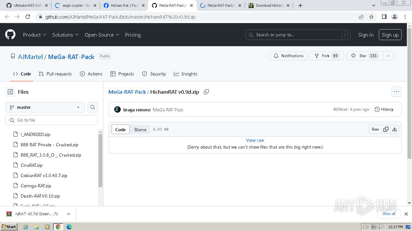Open the Chrome profile avatar icon
Image resolution: width=412 pixels, height=231 pixels.
tap(394, 17)
